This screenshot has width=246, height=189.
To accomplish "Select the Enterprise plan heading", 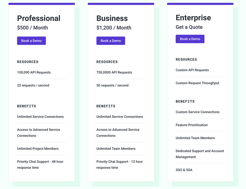I will [x=193, y=18].
